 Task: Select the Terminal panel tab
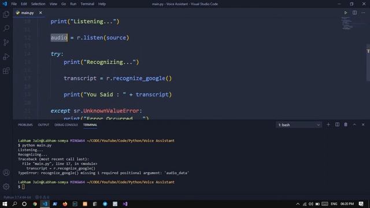click(90, 125)
